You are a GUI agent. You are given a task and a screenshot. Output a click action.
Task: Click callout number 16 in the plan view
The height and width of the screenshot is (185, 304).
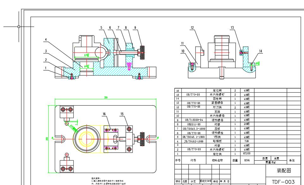click(104, 114)
